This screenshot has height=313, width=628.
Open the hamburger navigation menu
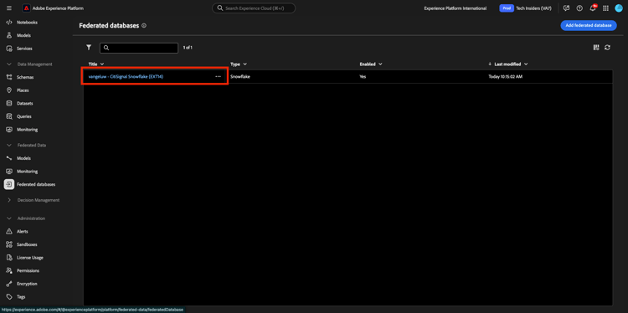click(x=9, y=8)
